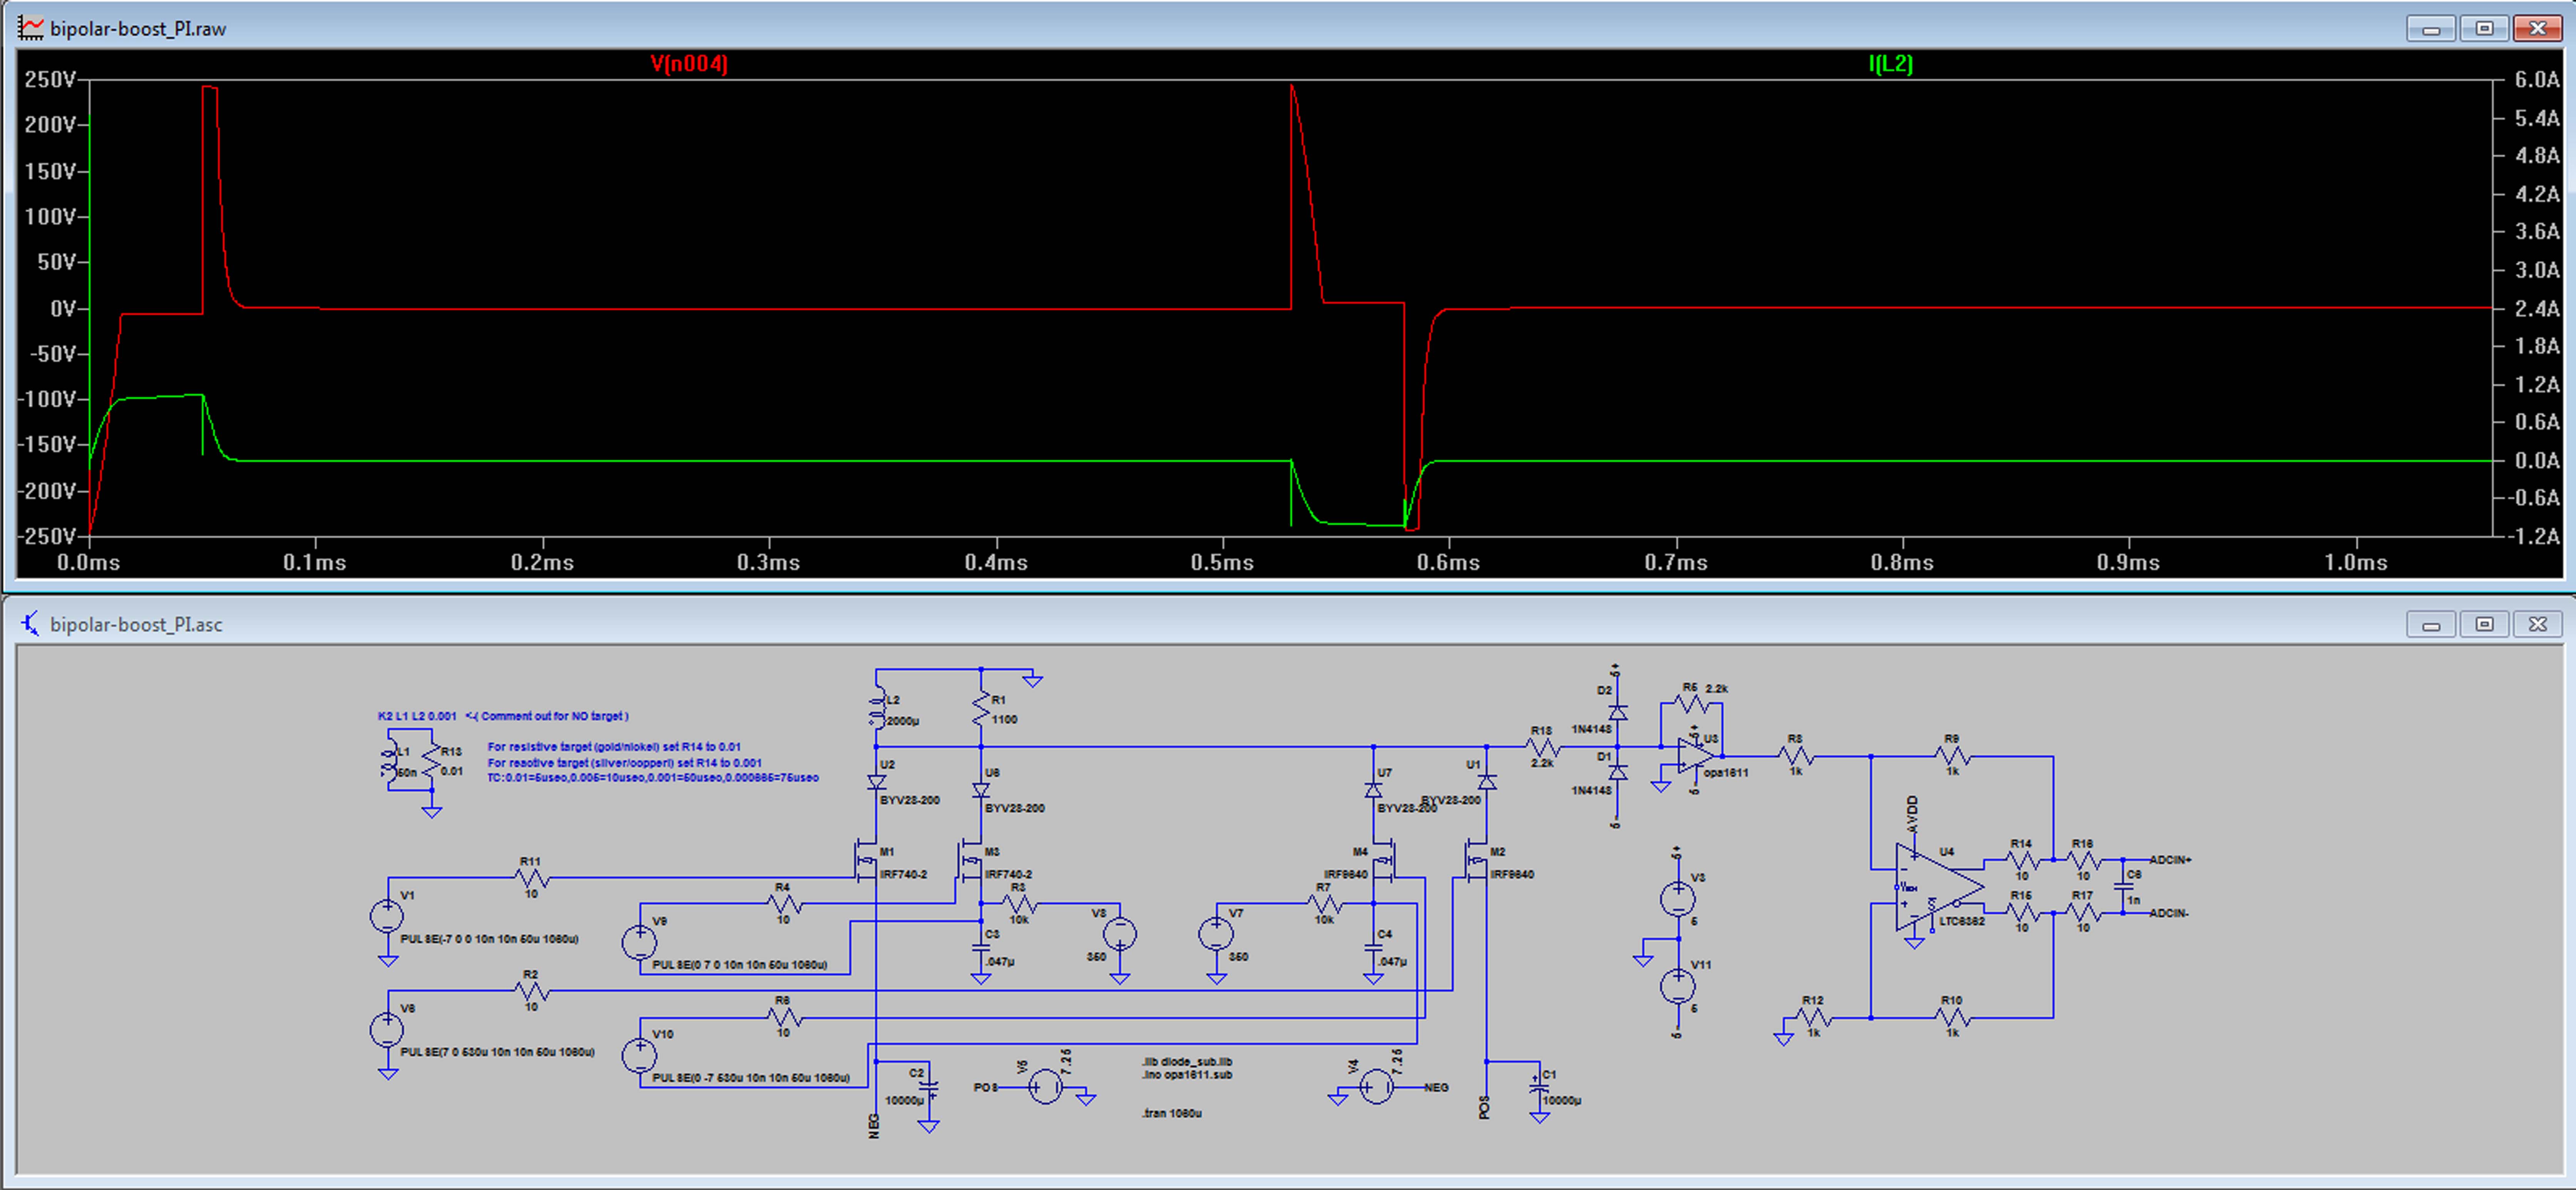Click the V(n004) trace label
This screenshot has height=1190, width=2576.
coord(689,64)
